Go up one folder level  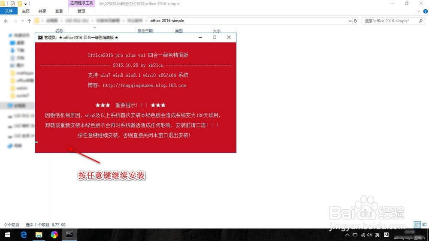(x=29, y=21)
